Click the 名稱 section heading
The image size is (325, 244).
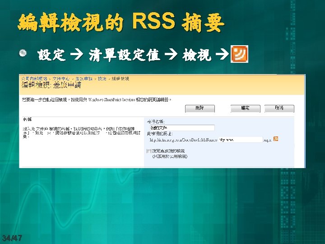(x=27, y=119)
